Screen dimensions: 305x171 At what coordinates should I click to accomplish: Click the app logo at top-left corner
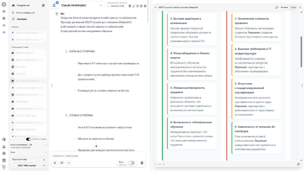[x=4, y=4]
